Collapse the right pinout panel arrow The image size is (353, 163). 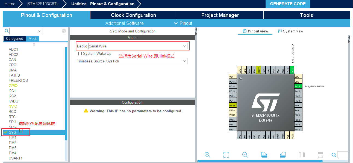[x=349, y=41]
